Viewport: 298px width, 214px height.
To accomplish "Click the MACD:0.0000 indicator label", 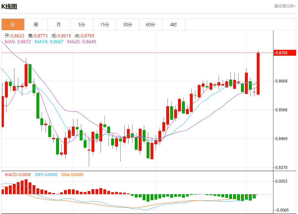I will 18,174.
